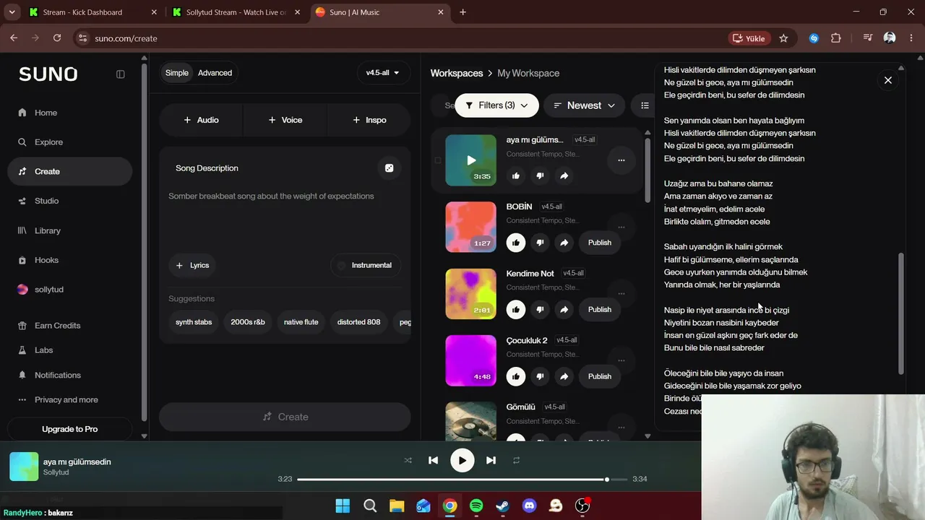Open Chrome extensions puzzle icon
The width and height of the screenshot is (925, 520).
[836, 38]
